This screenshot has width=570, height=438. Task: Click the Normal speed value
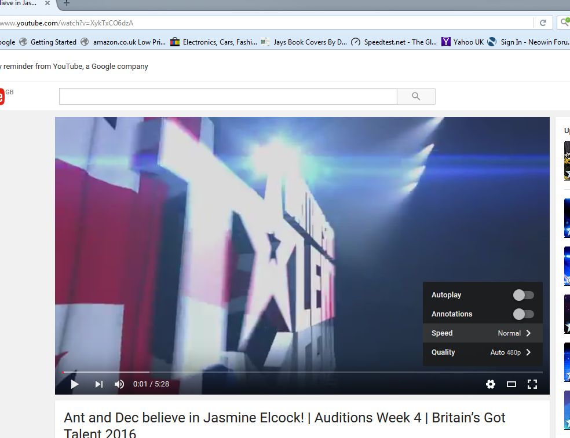pyautogui.click(x=509, y=333)
